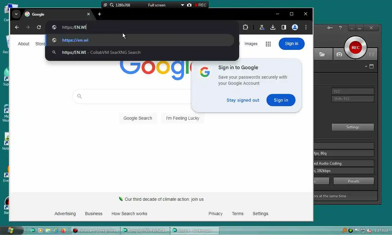Open the Extensions puzzle icon in browser toolbar
The width and height of the screenshot is (392, 235).
245,27
